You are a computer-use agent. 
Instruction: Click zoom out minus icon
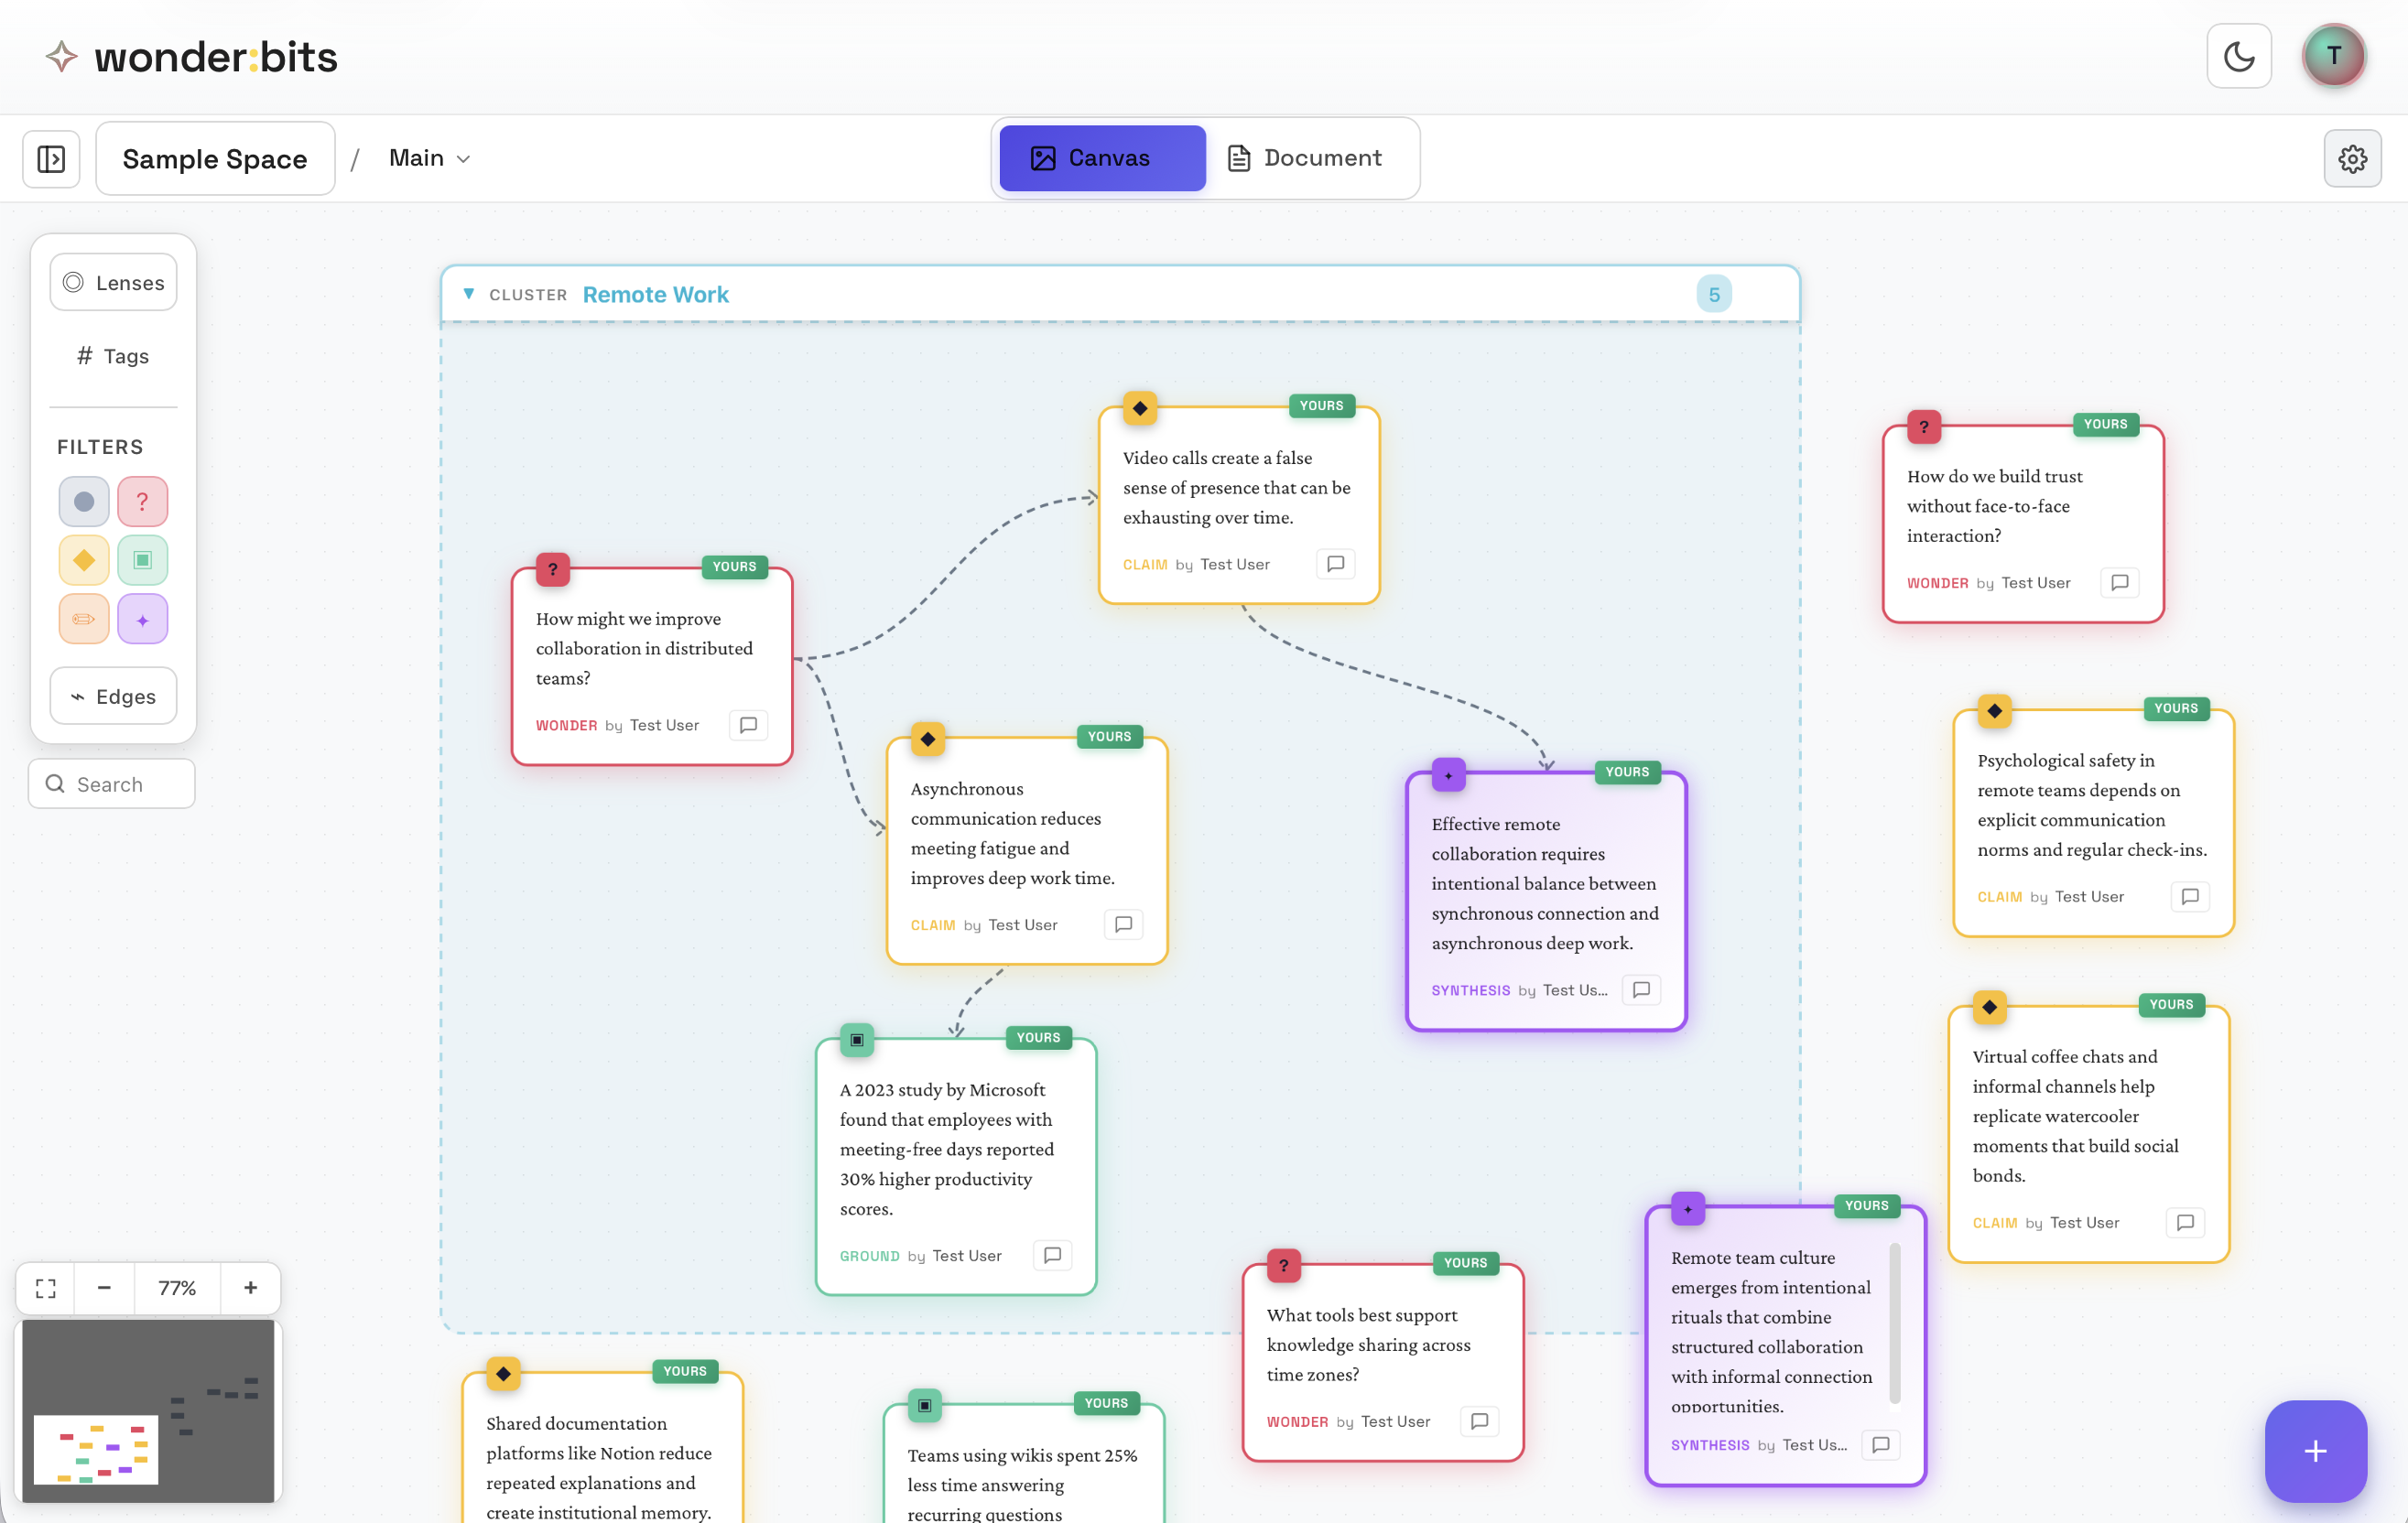pyautogui.click(x=104, y=1288)
